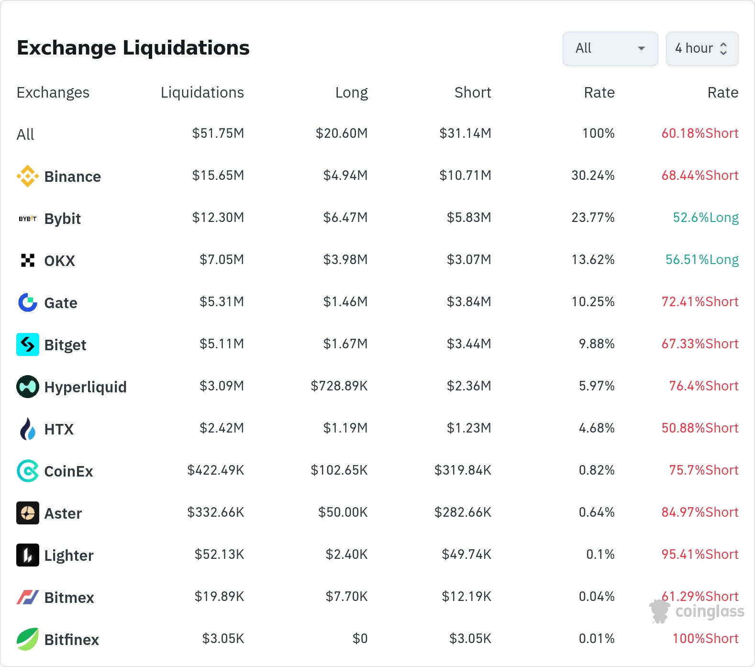Click the Bitmex logo icon
Screen dimensions: 755x667
(x=27, y=597)
